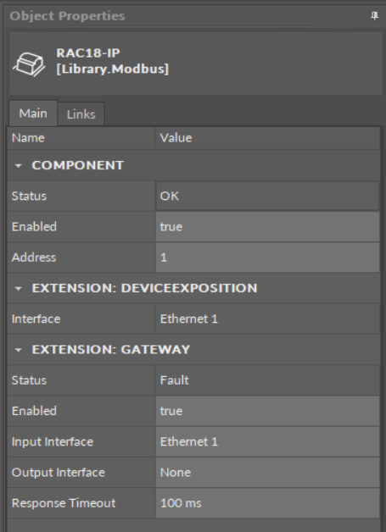386x532 pixels.
Task: Edit the Response Timeout 100 ms field
Action: click(x=267, y=503)
